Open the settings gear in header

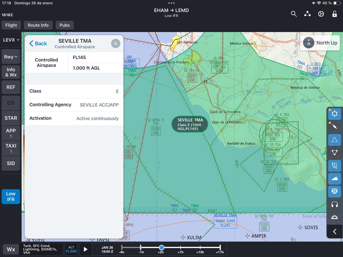coord(321,14)
